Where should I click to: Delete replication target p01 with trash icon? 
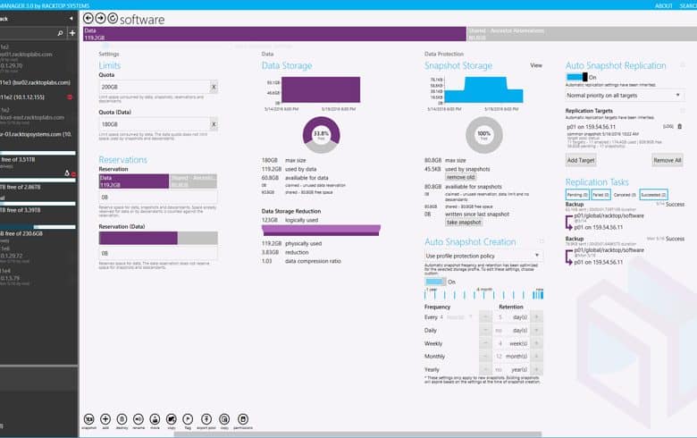[x=679, y=127]
